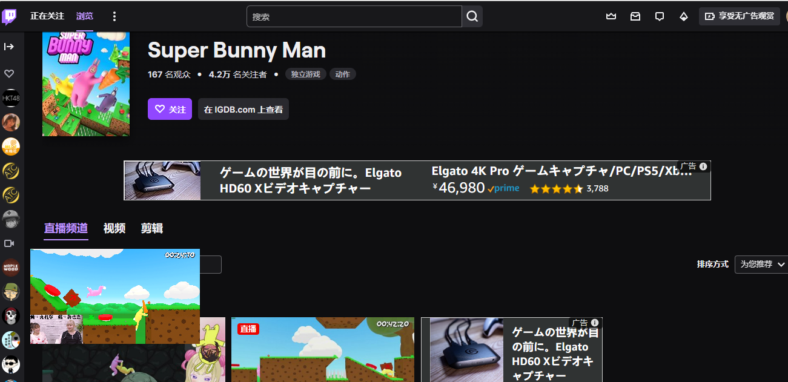This screenshot has width=788, height=382.
Task: Collapse the left sidebar with the arrow icon
Action: (x=10, y=45)
